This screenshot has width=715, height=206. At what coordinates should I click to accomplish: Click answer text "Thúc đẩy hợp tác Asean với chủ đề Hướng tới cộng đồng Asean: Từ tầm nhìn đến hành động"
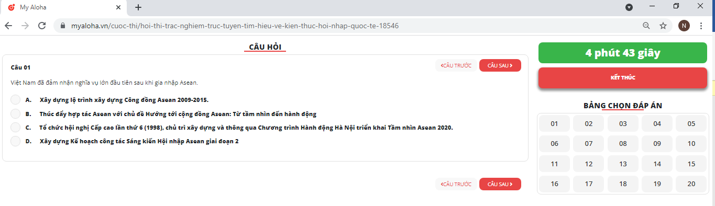click(178, 113)
